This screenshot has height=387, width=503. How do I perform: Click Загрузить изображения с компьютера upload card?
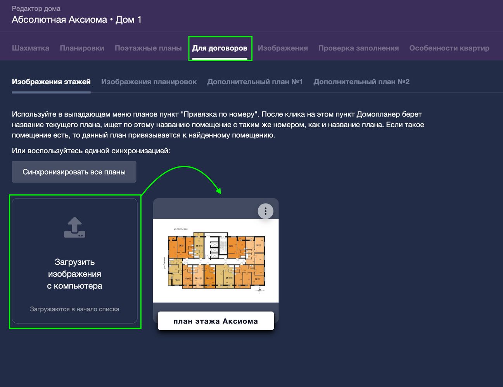tap(75, 261)
